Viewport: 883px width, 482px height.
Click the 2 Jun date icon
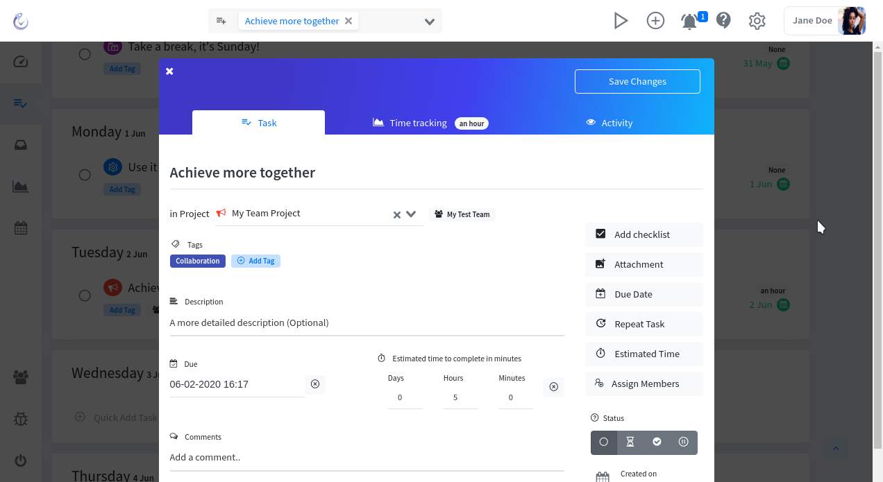(x=783, y=304)
